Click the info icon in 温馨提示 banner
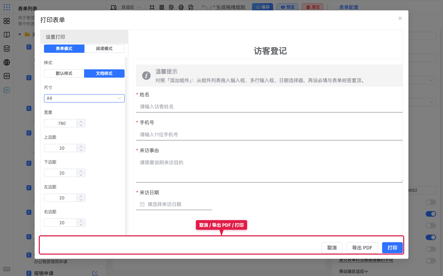The image size is (443, 276). click(146, 76)
